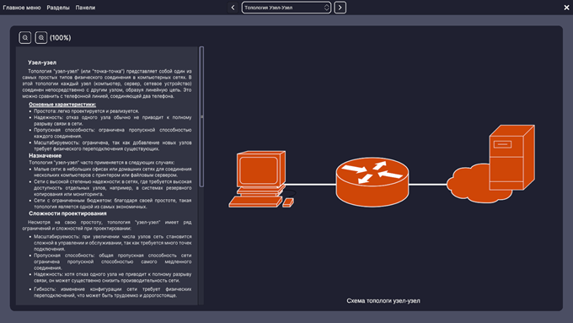Click the dropdown stepper arrows
The width and height of the screenshot is (573, 323).
[x=326, y=8]
